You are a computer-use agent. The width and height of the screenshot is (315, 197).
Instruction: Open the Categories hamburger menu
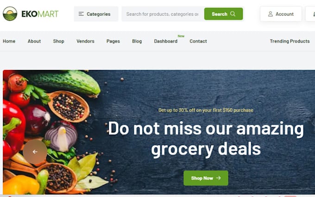point(96,14)
